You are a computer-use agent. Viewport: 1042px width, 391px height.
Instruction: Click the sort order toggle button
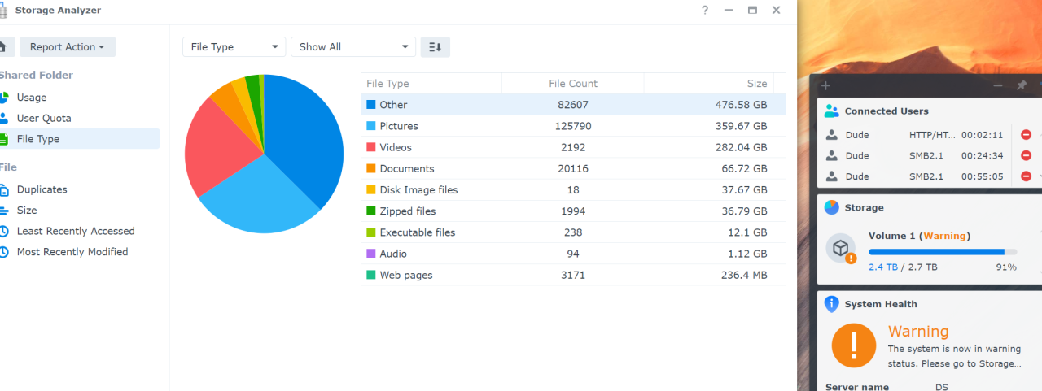coord(436,47)
